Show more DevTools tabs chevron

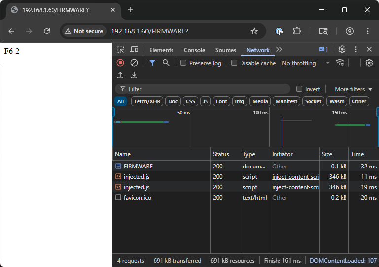click(279, 50)
